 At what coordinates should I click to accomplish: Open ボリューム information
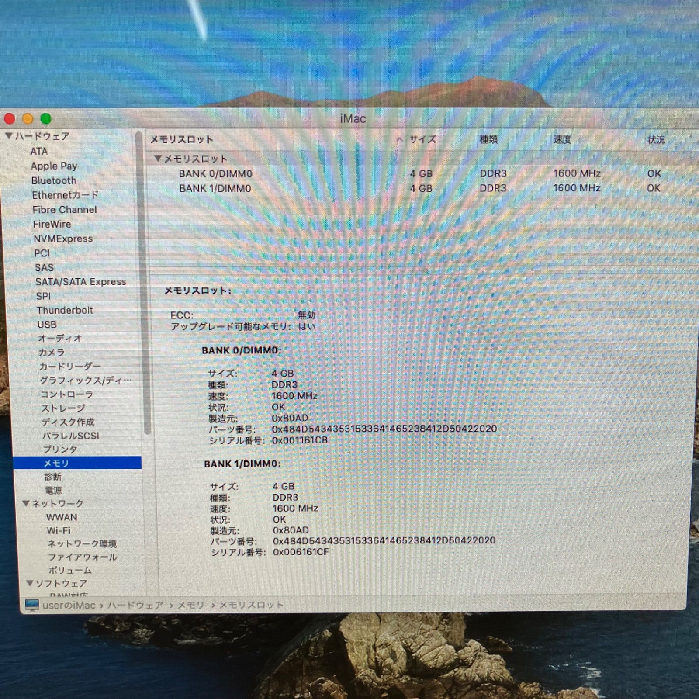[70, 570]
